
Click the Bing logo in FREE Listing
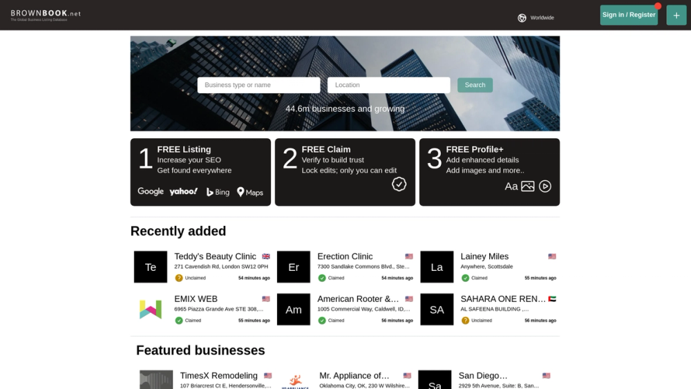[x=218, y=192]
